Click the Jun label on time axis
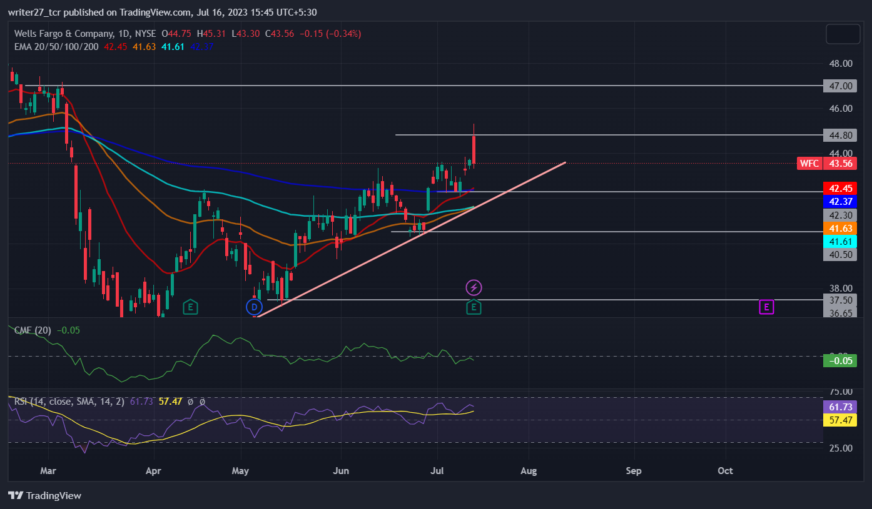 341,470
